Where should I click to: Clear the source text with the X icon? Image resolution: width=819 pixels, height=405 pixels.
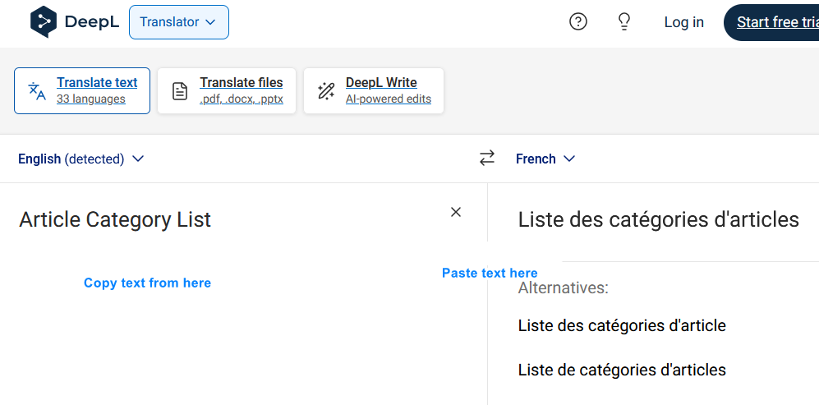(x=456, y=212)
